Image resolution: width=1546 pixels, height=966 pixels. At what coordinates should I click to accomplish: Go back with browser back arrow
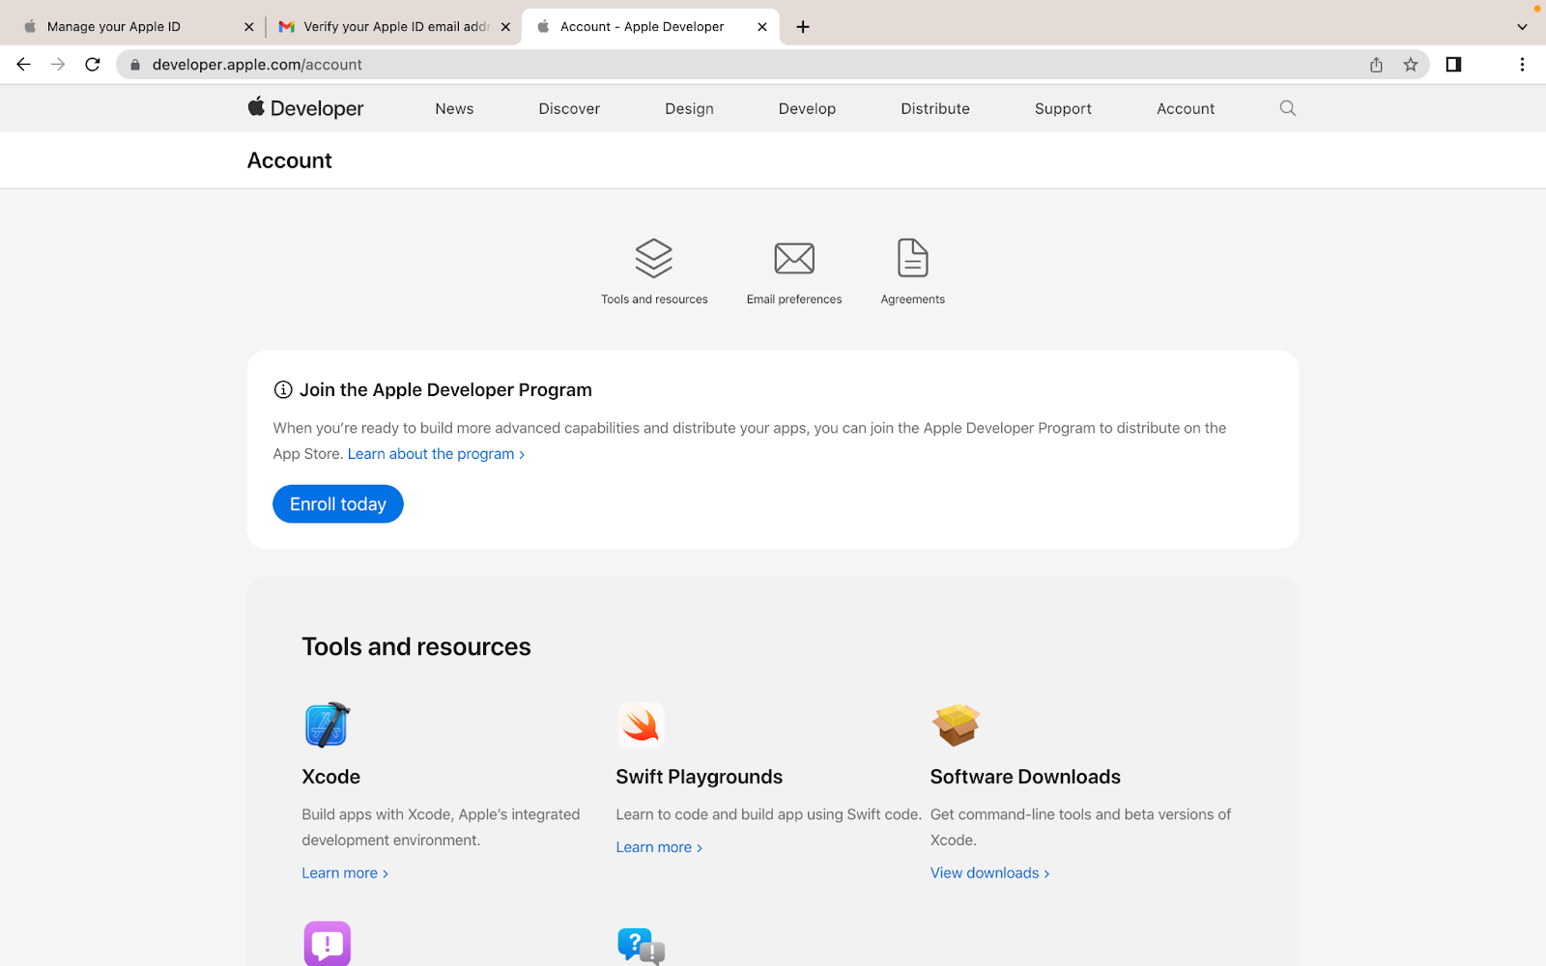pos(23,65)
